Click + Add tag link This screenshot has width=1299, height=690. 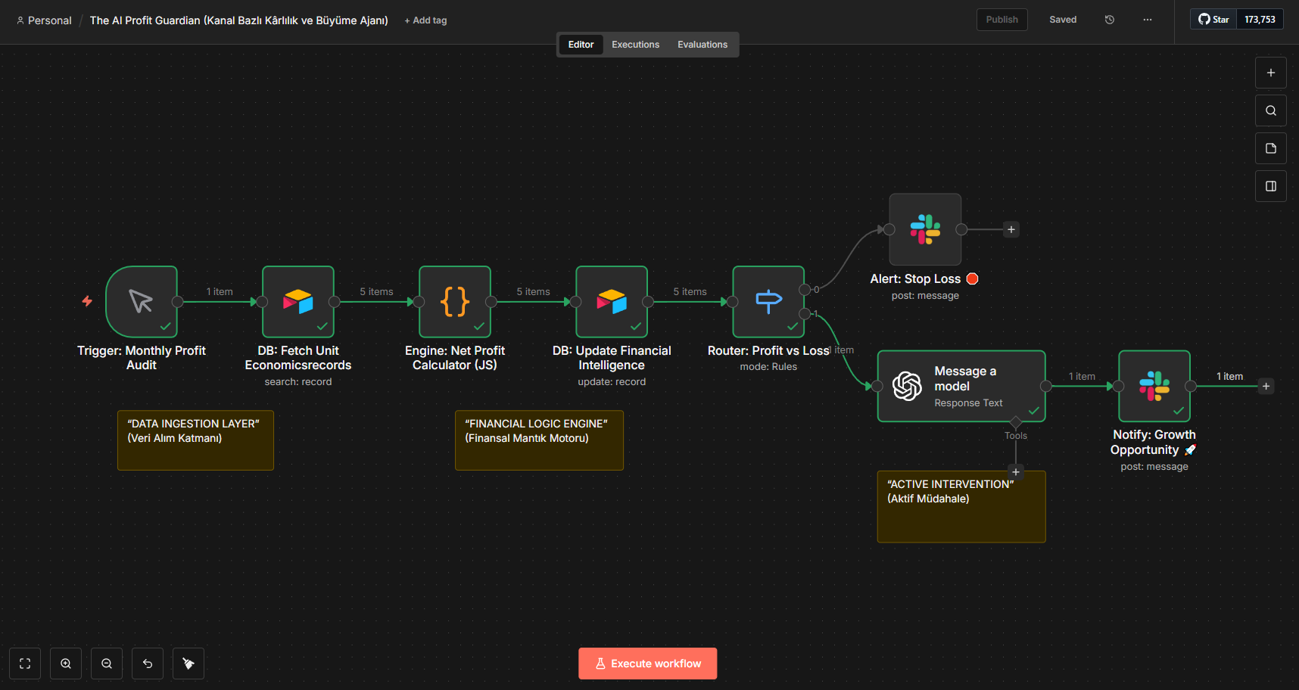coord(425,20)
